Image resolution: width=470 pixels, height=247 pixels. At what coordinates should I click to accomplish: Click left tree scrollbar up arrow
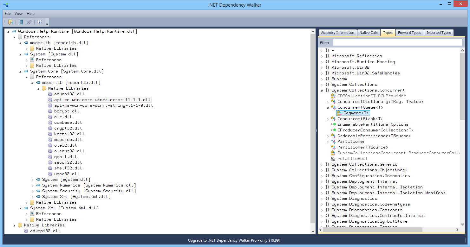click(313, 31)
